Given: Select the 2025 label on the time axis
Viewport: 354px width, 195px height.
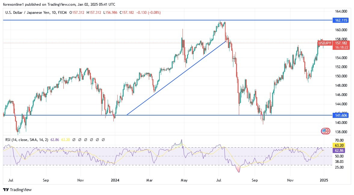Looking at the screenshot, I should [x=324, y=180].
